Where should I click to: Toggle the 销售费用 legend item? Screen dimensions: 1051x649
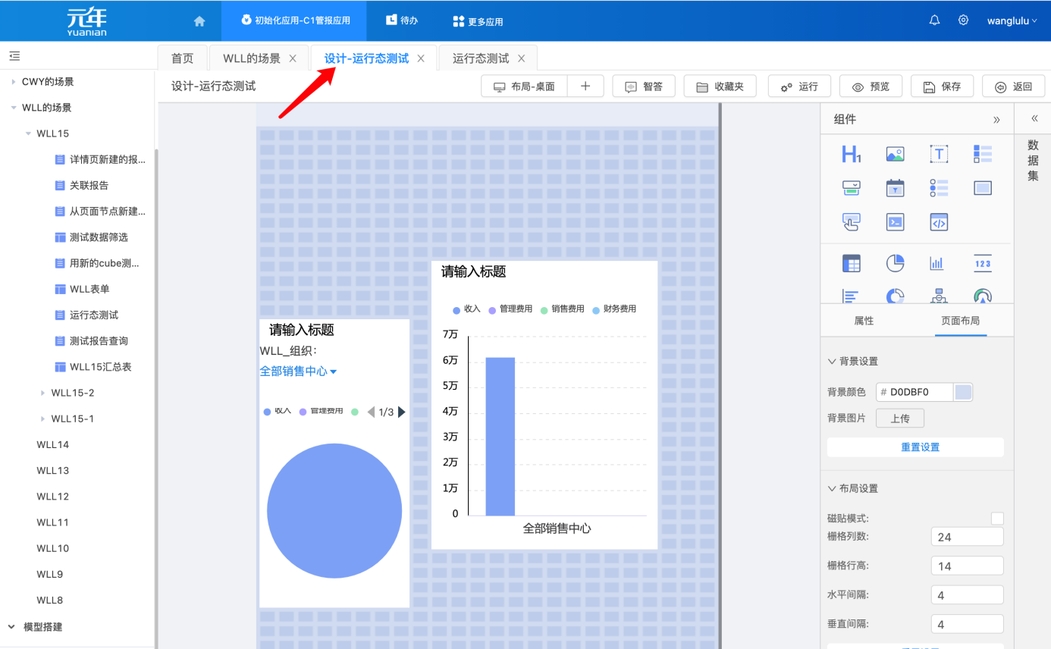(569, 309)
